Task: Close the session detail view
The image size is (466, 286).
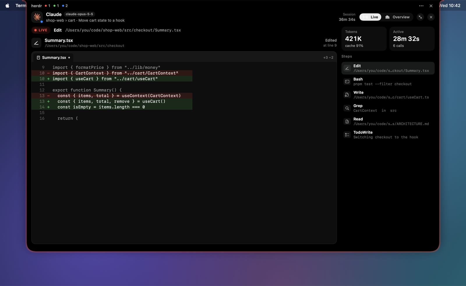Action: tap(431, 17)
